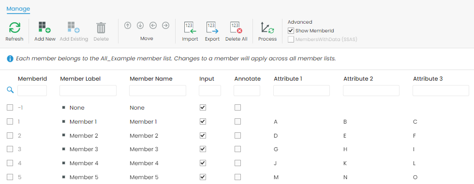The height and width of the screenshot is (184, 474).
Task: Click the Export icon
Action: point(212,28)
